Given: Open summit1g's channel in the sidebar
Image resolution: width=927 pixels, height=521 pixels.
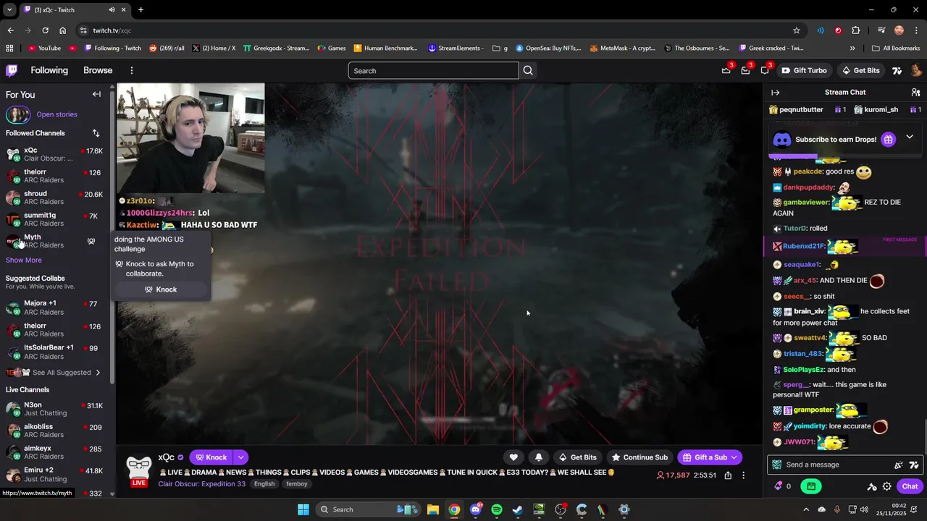Looking at the screenshot, I should [x=54, y=219].
